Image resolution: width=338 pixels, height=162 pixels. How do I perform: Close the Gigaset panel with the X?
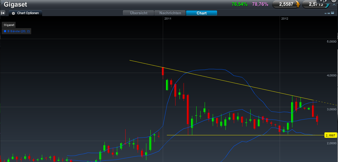pyautogui.click(x=334, y=5)
